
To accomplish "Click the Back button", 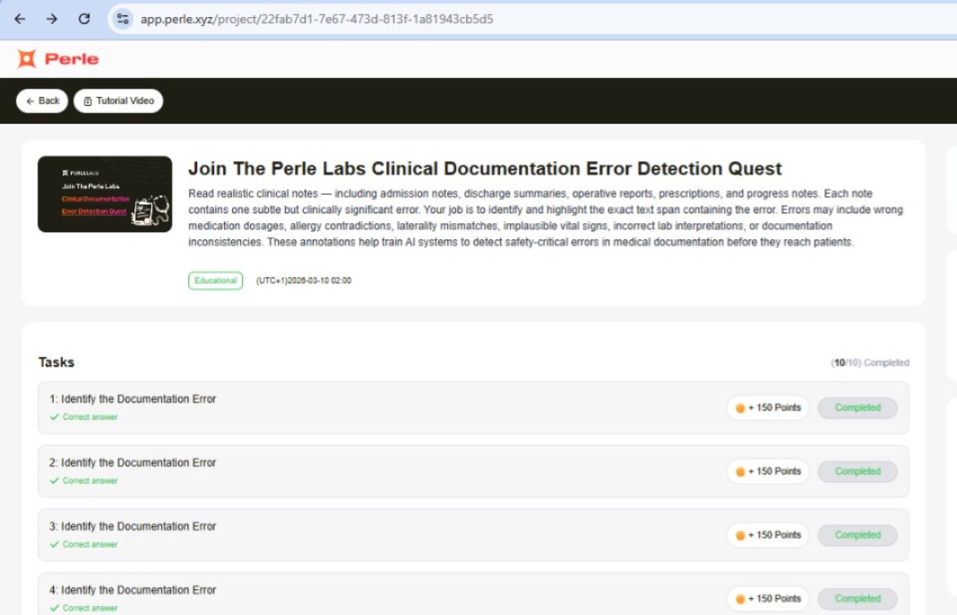I will (x=42, y=100).
